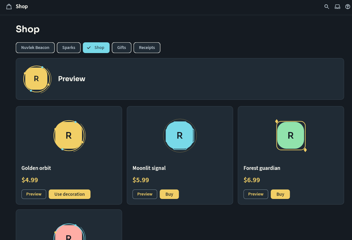Viewport: 352px width, 240px height.
Task: Select the Moonlit signal avatar image
Action: point(180,136)
